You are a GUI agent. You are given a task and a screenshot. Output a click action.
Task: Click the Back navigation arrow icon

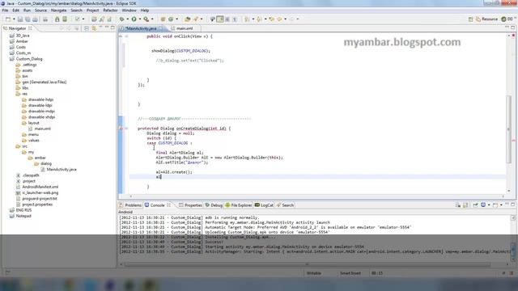click(x=279, y=19)
